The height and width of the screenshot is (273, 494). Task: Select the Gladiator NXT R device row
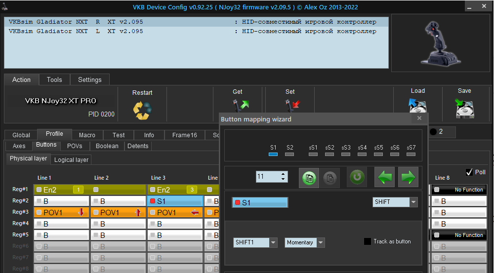(196, 22)
